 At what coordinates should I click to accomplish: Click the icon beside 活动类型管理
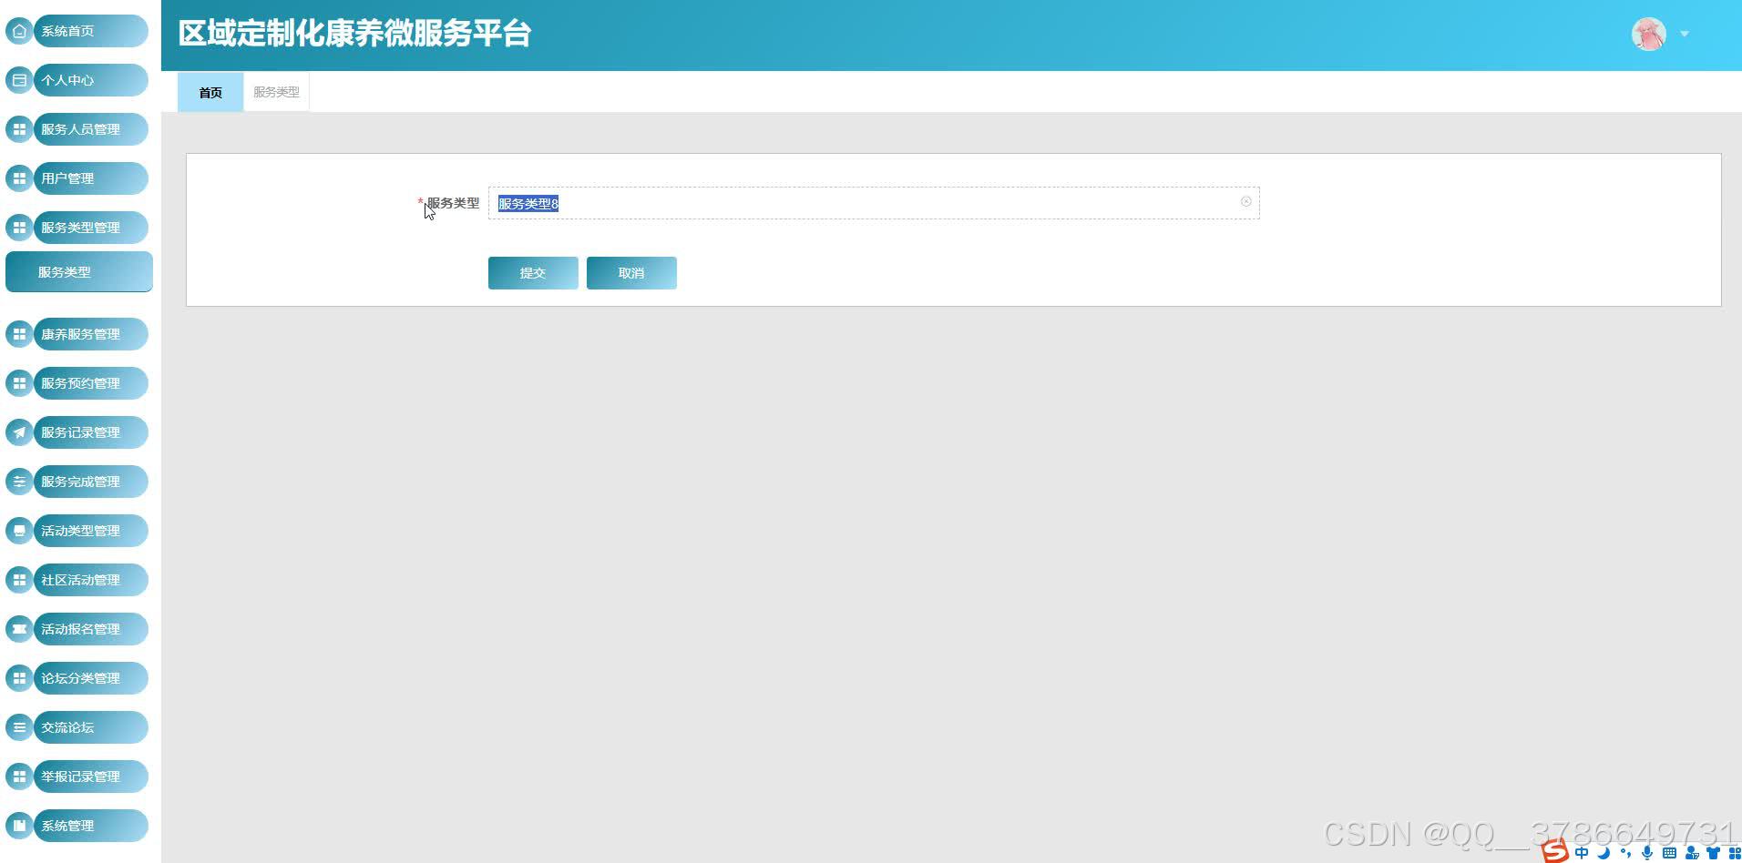(x=19, y=531)
